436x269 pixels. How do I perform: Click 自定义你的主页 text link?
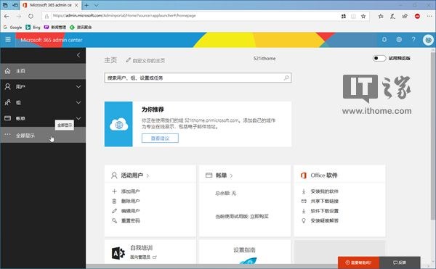point(149,60)
